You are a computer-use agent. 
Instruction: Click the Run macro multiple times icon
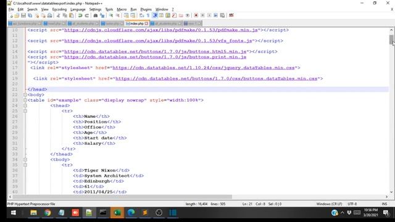point(215,15)
